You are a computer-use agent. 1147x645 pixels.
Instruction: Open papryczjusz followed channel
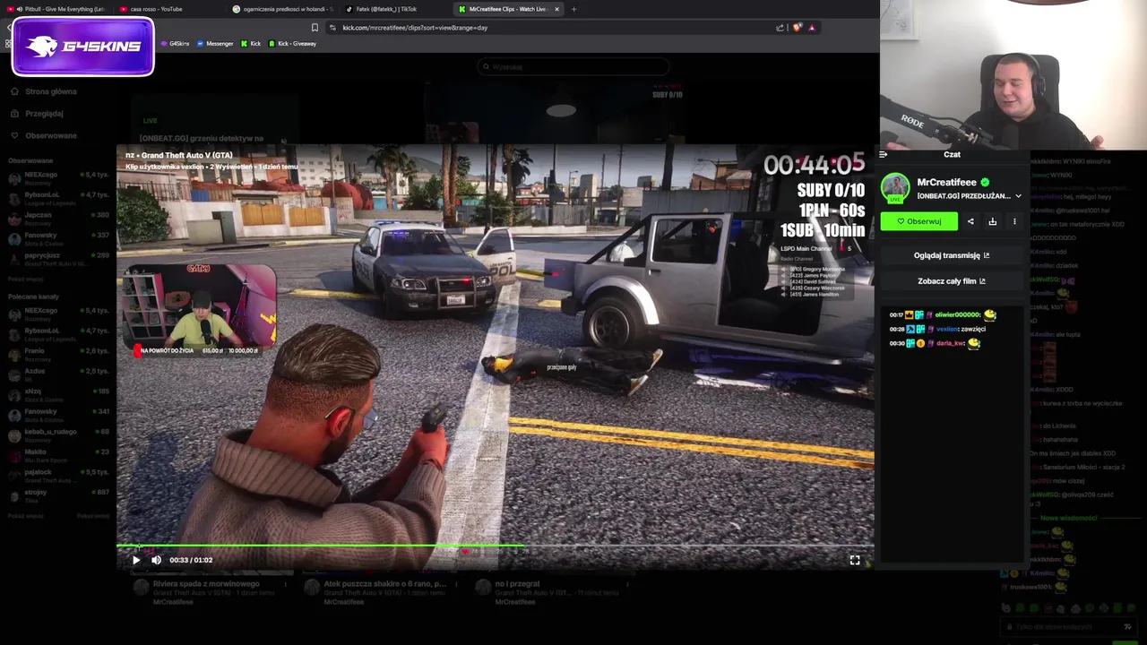coord(58,259)
